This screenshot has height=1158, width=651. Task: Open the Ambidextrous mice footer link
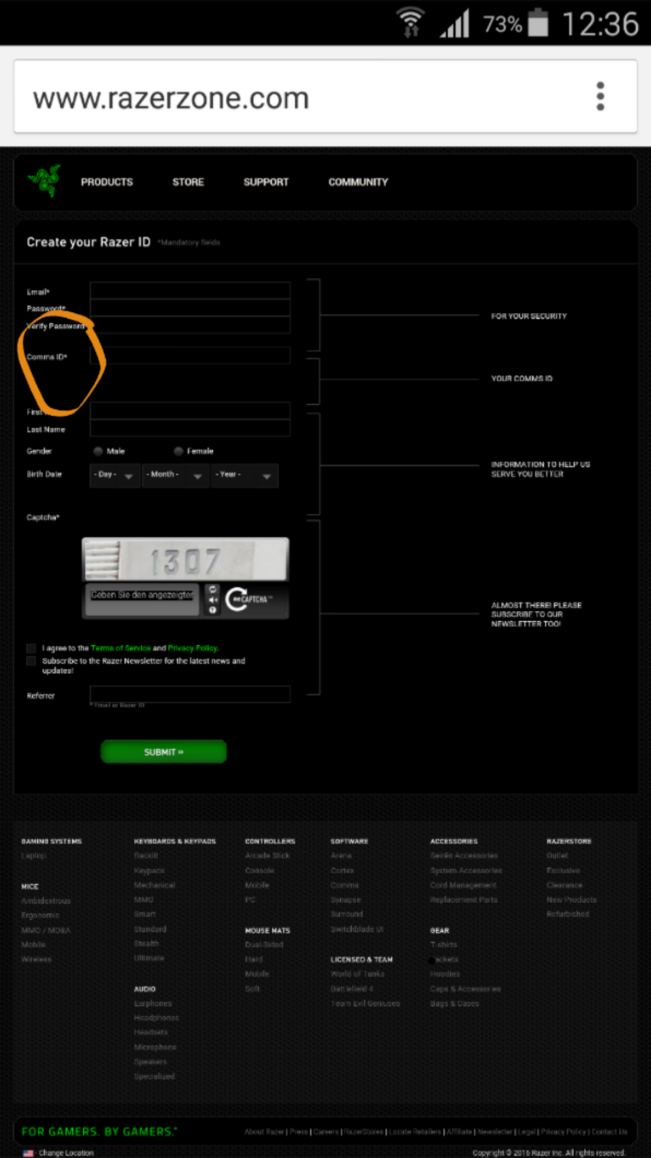point(46,900)
